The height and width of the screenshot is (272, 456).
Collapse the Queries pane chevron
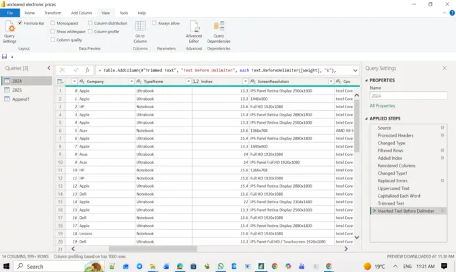click(49, 68)
